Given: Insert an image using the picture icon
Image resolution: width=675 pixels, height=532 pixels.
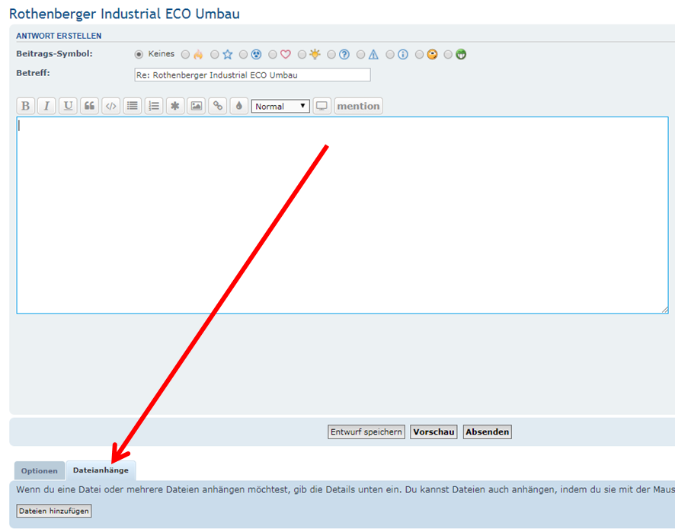Looking at the screenshot, I should 197,107.
